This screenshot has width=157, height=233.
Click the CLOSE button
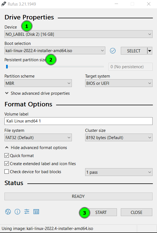pos(136,212)
